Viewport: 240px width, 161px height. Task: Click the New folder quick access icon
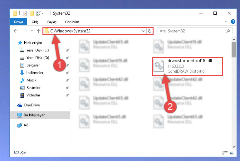click(x=32, y=13)
